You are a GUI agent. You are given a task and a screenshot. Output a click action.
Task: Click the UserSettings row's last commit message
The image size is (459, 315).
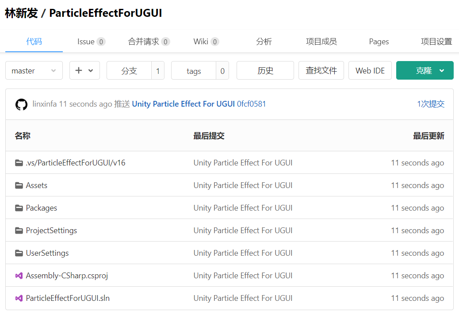243,253
